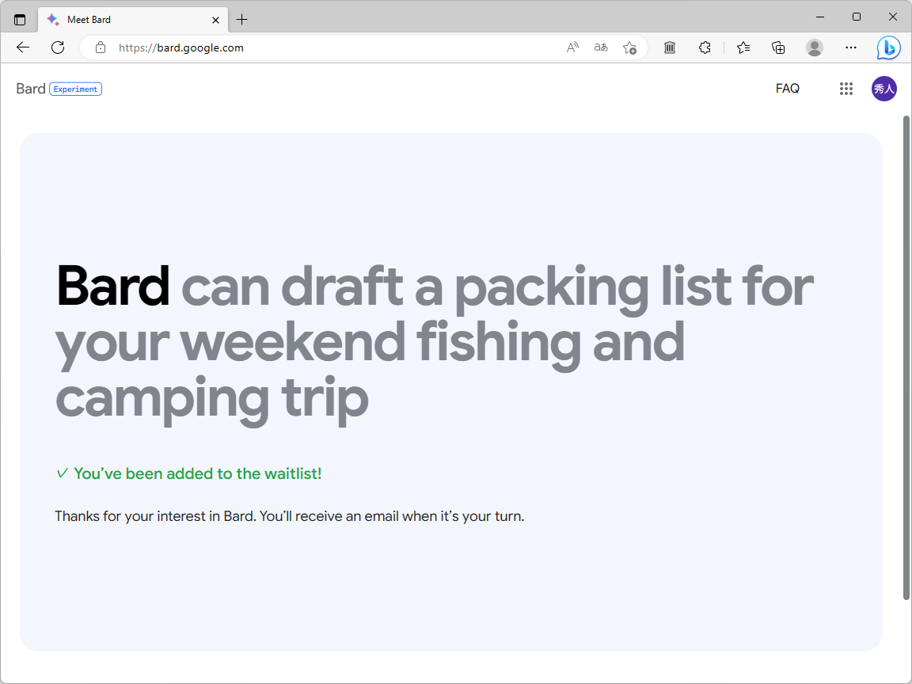This screenshot has height=684, width=912.
Task: Click the 秀人 Google account avatar
Action: 884,89
